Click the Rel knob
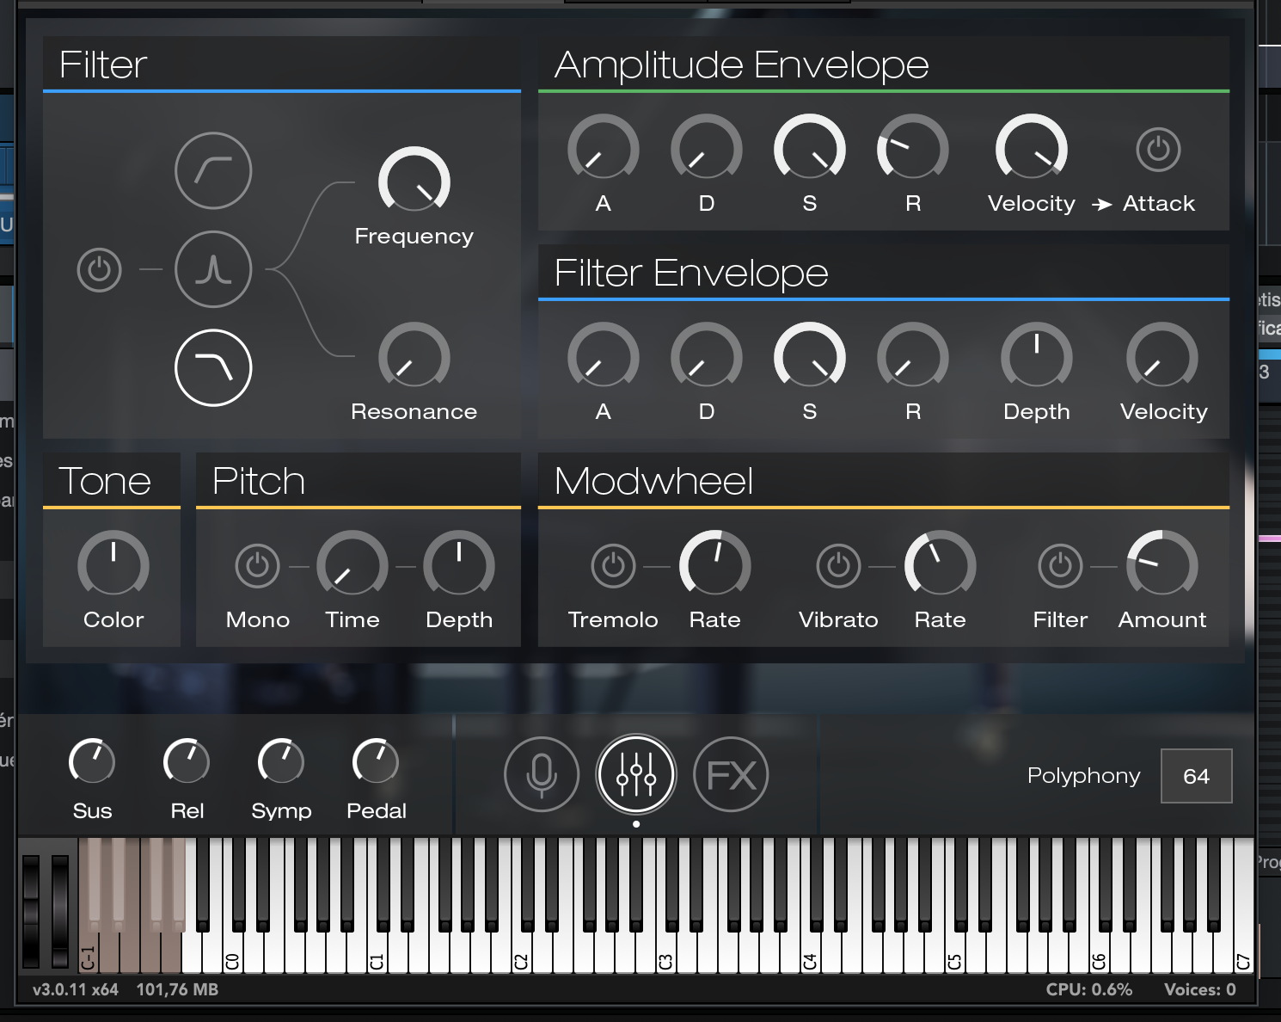Image resolution: width=1281 pixels, height=1022 pixels. 187,761
